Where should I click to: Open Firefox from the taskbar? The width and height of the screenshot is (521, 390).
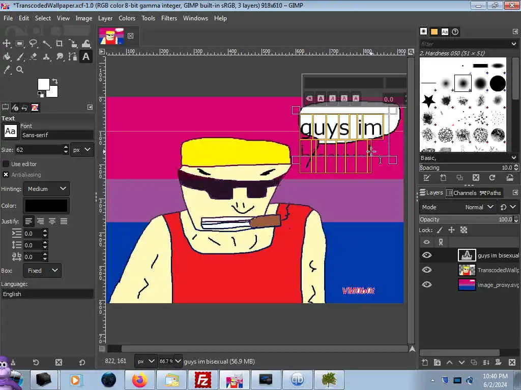click(x=139, y=380)
